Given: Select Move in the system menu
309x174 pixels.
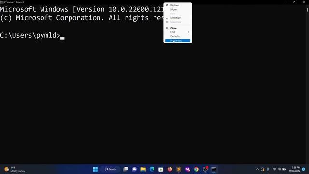Looking at the screenshot, I should [178, 10].
